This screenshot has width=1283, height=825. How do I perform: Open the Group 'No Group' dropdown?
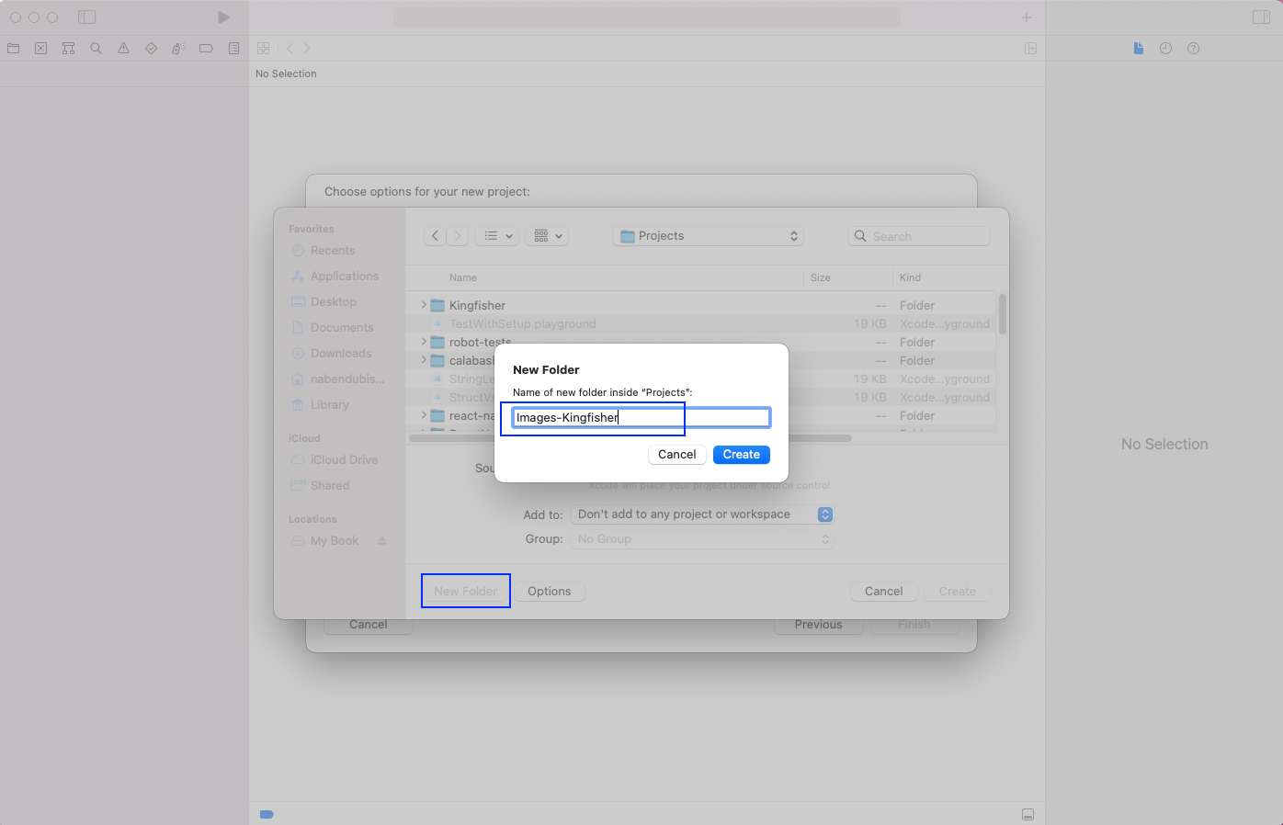coord(702,539)
